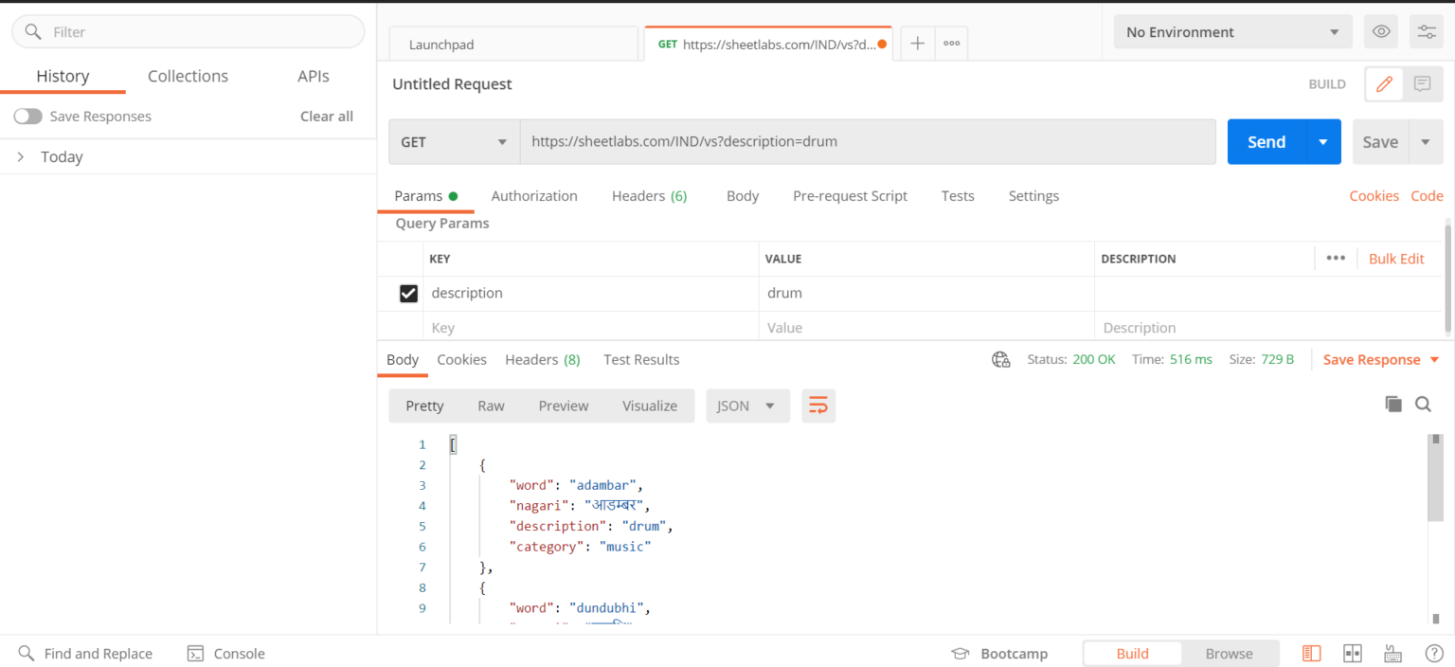
Task: Open the Authorization tab
Action: 533,196
